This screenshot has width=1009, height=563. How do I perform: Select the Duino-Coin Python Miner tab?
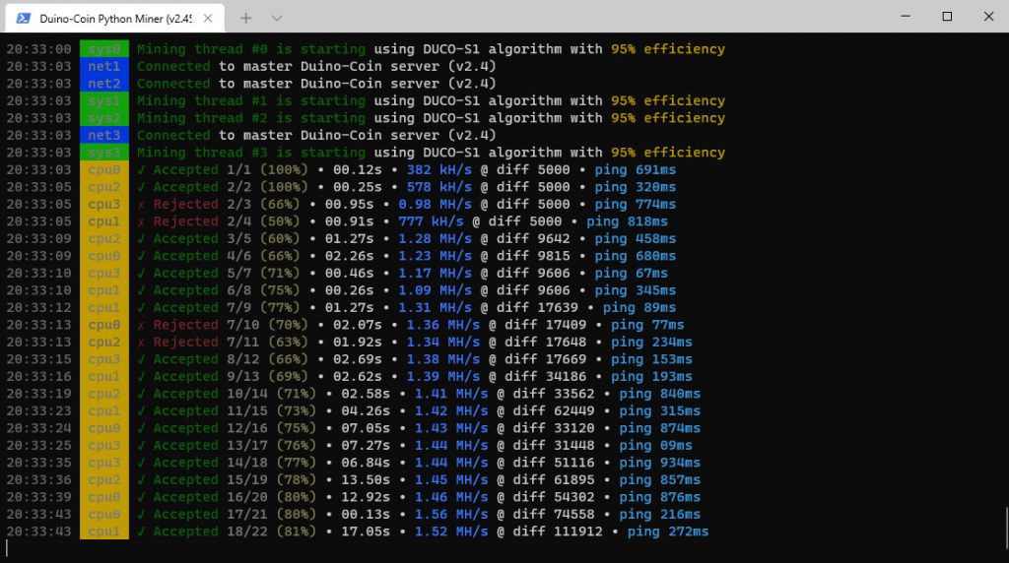(x=115, y=18)
